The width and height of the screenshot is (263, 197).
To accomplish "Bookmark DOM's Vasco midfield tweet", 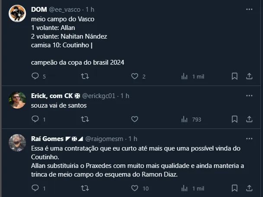I will tap(234, 76).
